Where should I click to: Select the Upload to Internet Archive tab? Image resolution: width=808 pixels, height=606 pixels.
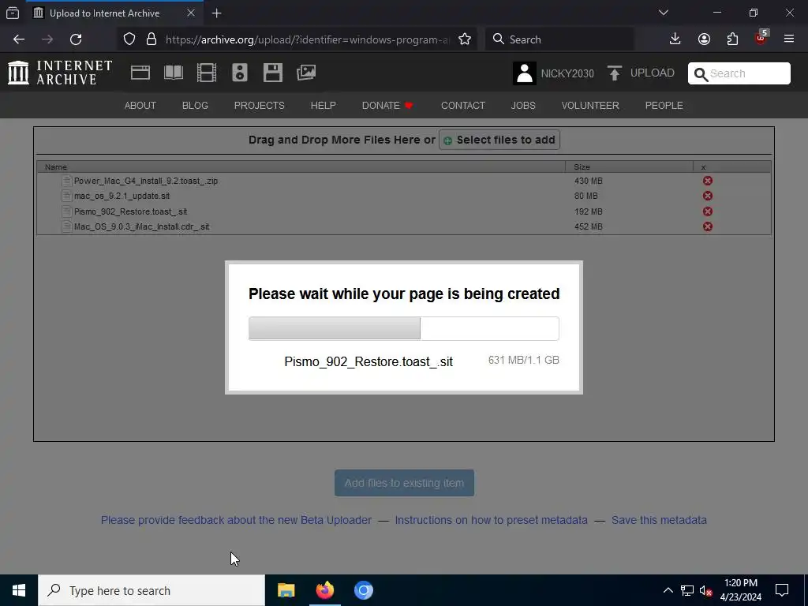[114, 13]
